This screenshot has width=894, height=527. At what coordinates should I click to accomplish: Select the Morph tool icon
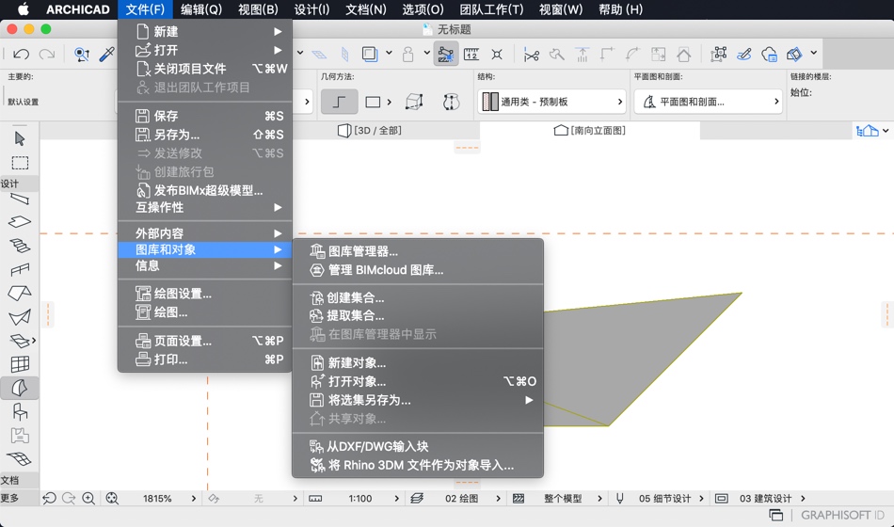(x=20, y=389)
